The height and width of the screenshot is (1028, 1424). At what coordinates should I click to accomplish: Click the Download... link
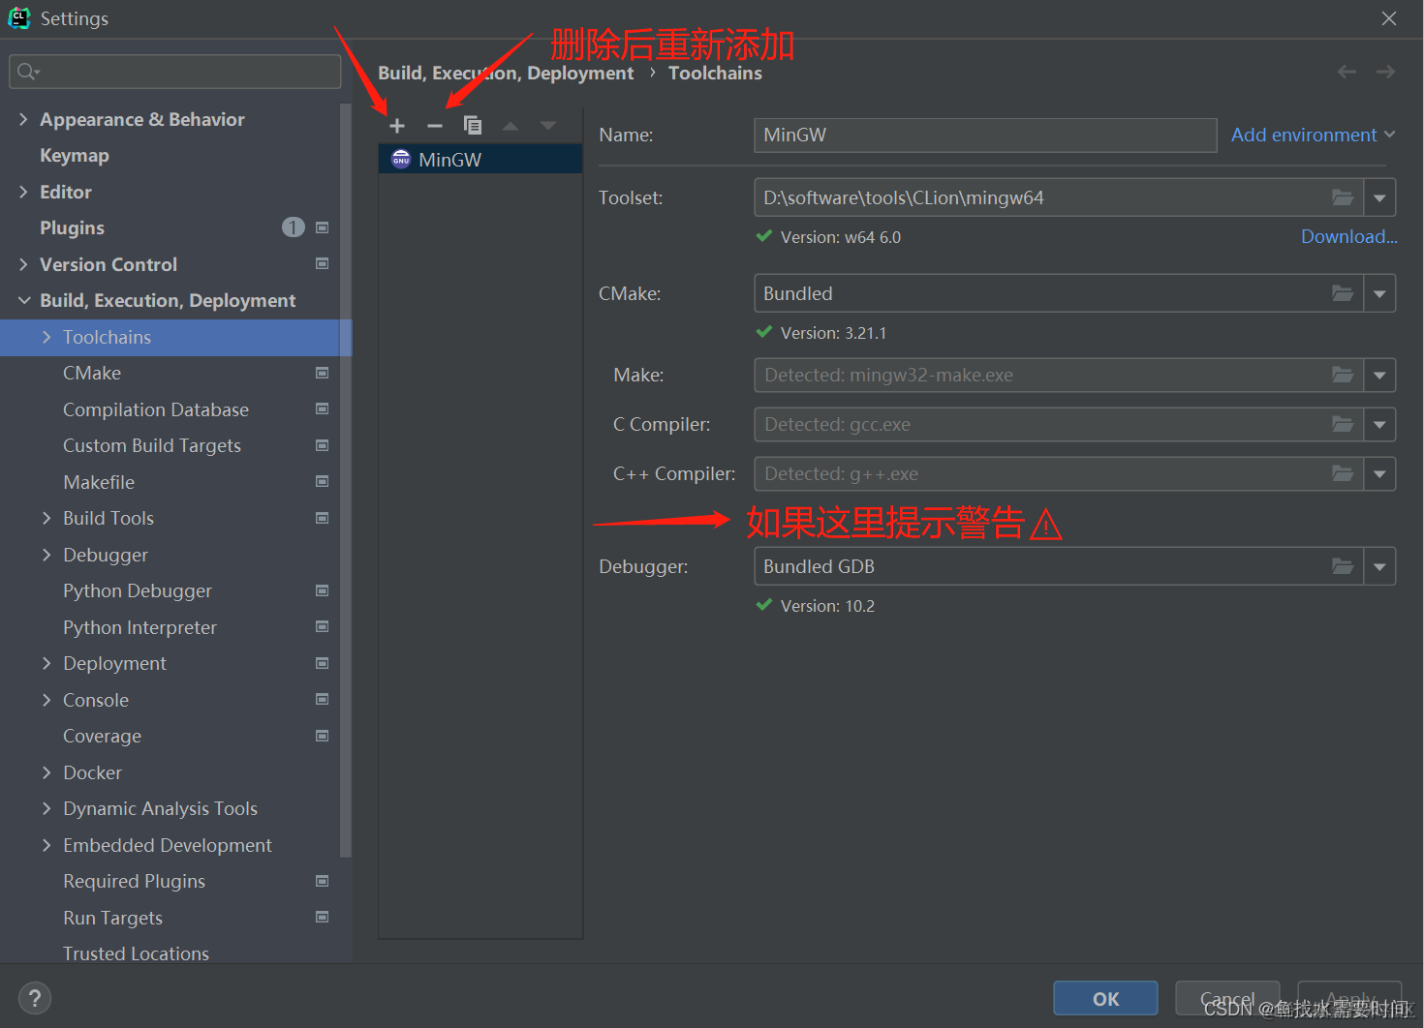1348,236
